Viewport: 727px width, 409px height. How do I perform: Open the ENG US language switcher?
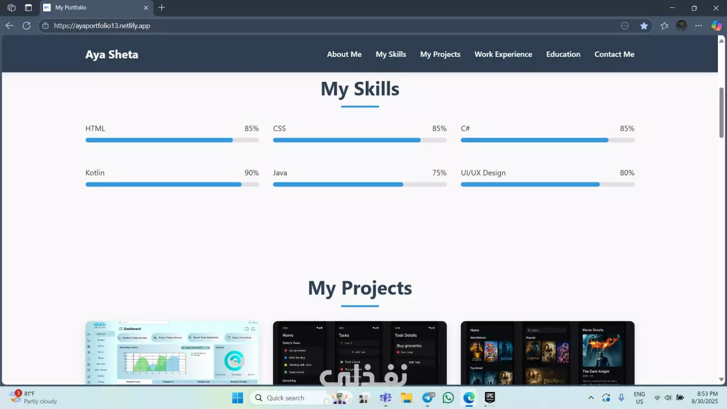coord(640,398)
